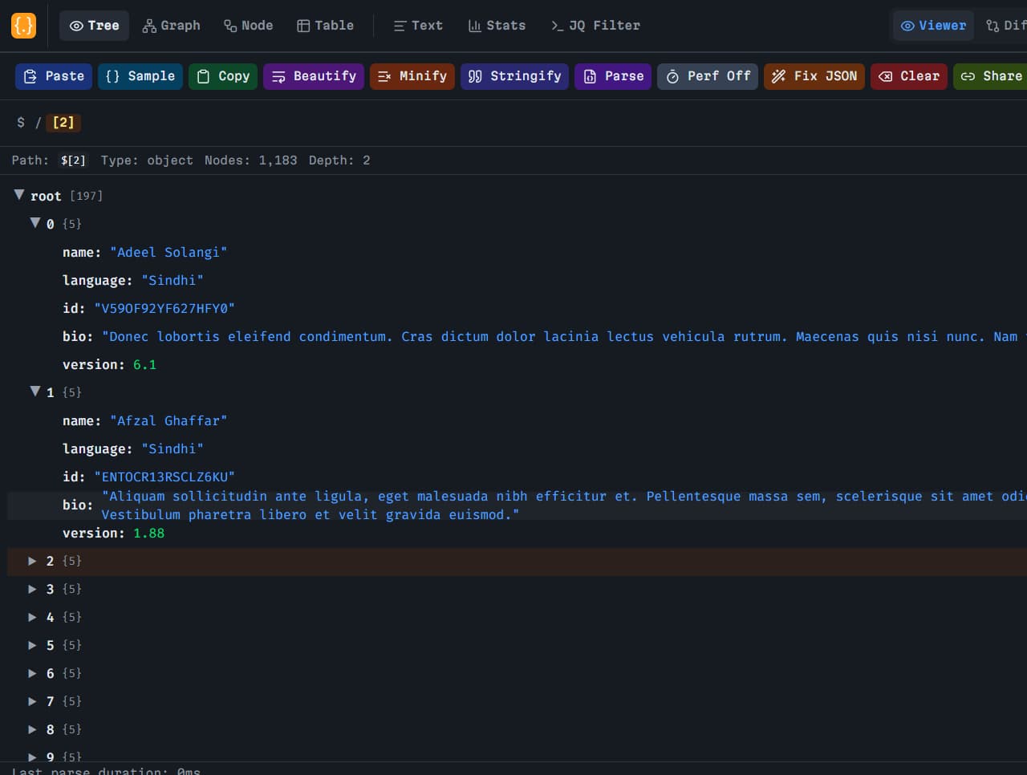The height and width of the screenshot is (775, 1027).
Task: Click the Copy button
Action: coord(223,76)
